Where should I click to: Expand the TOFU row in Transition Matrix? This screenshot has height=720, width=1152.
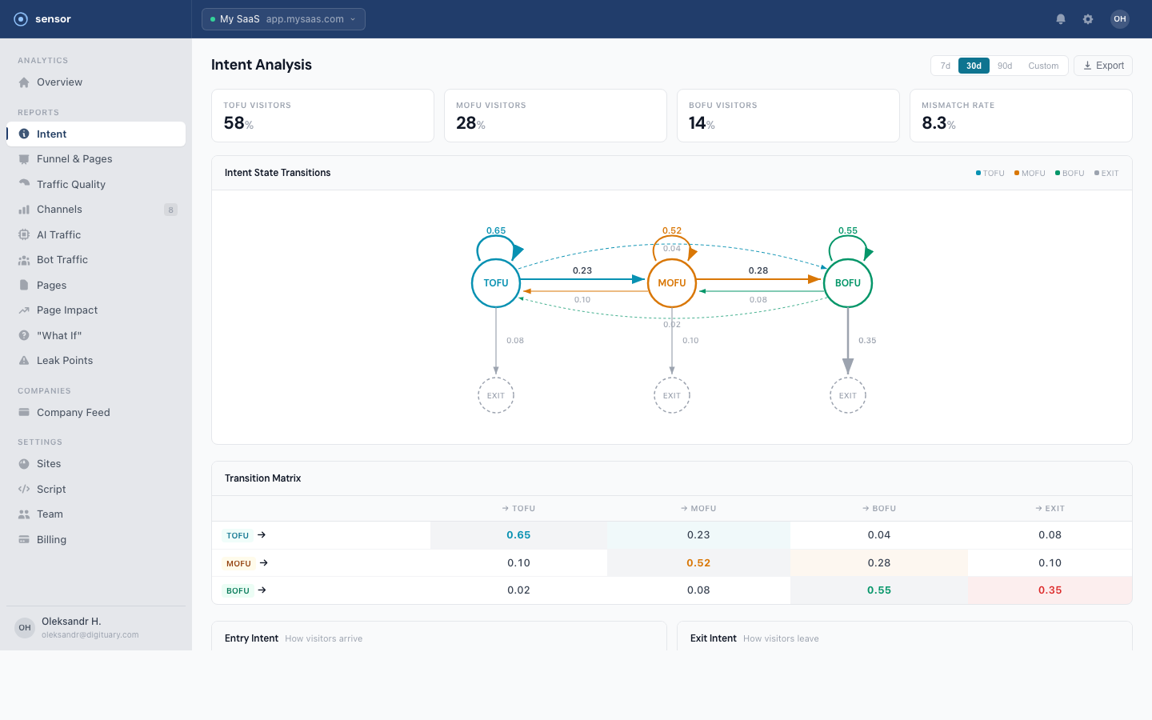click(x=262, y=535)
